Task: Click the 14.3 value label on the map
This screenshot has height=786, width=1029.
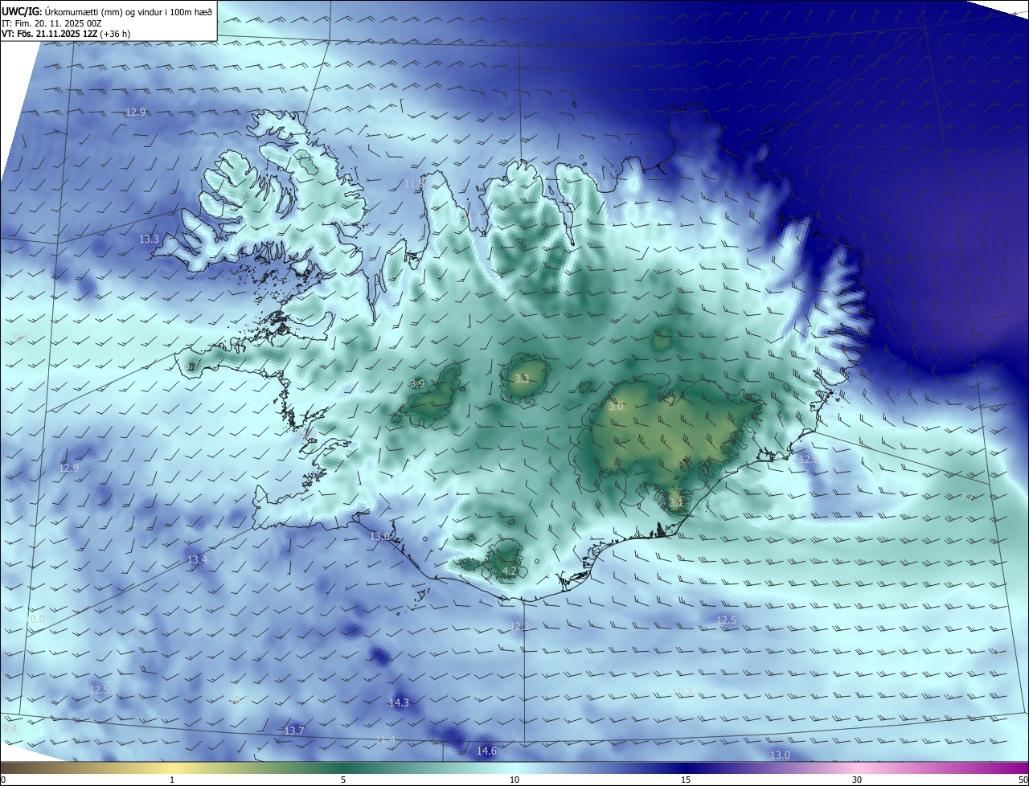Action: pyautogui.click(x=399, y=702)
